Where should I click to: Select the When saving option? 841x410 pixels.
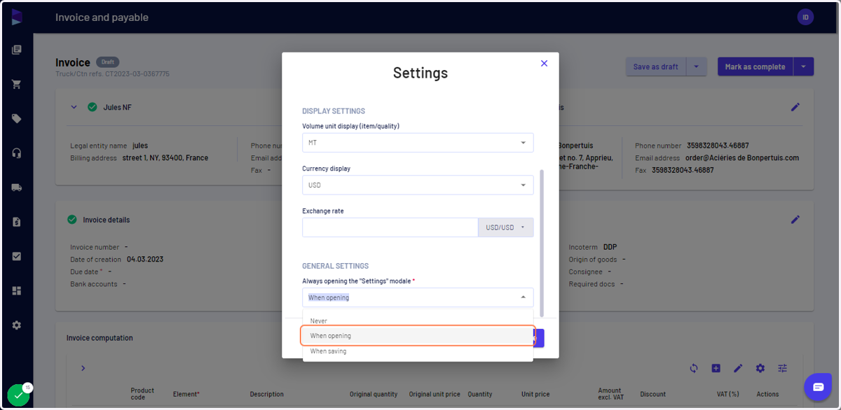point(418,351)
